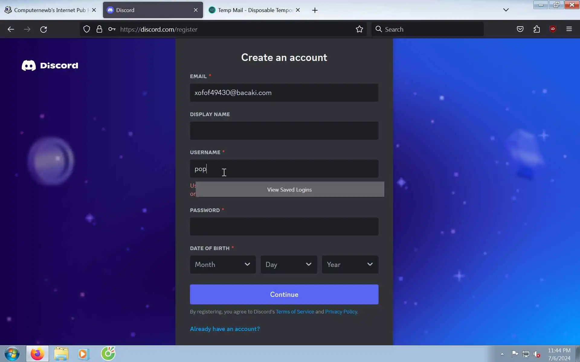Click the Save to Pocket icon
The height and width of the screenshot is (362, 580).
point(520,29)
